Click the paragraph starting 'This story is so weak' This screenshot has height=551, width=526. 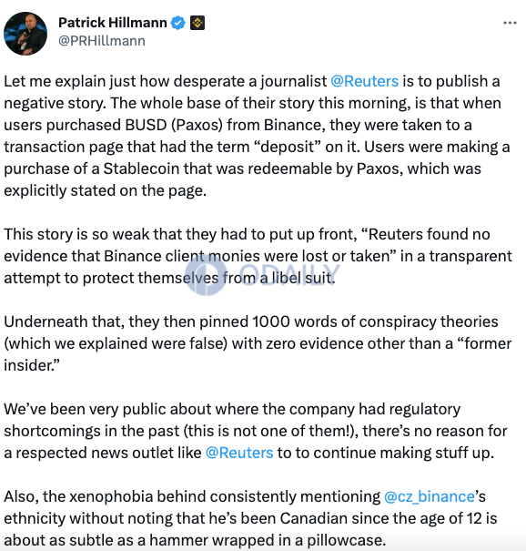[258, 256]
